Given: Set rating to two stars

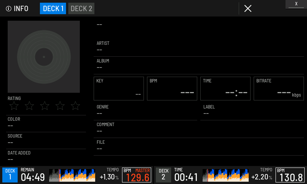Looking at the screenshot, I should (30, 106).
